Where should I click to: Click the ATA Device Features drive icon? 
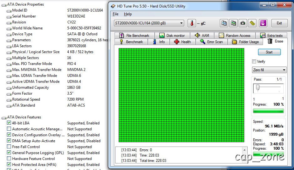coord(4,117)
